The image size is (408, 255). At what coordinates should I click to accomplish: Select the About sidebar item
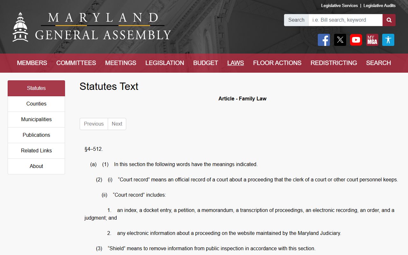coord(36,166)
